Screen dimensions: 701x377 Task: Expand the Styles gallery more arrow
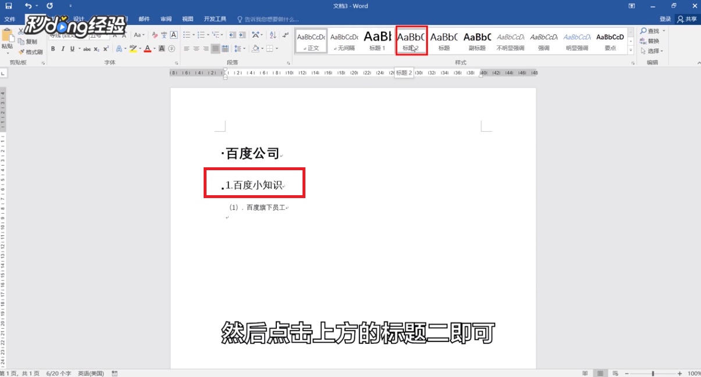coord(631,51)
